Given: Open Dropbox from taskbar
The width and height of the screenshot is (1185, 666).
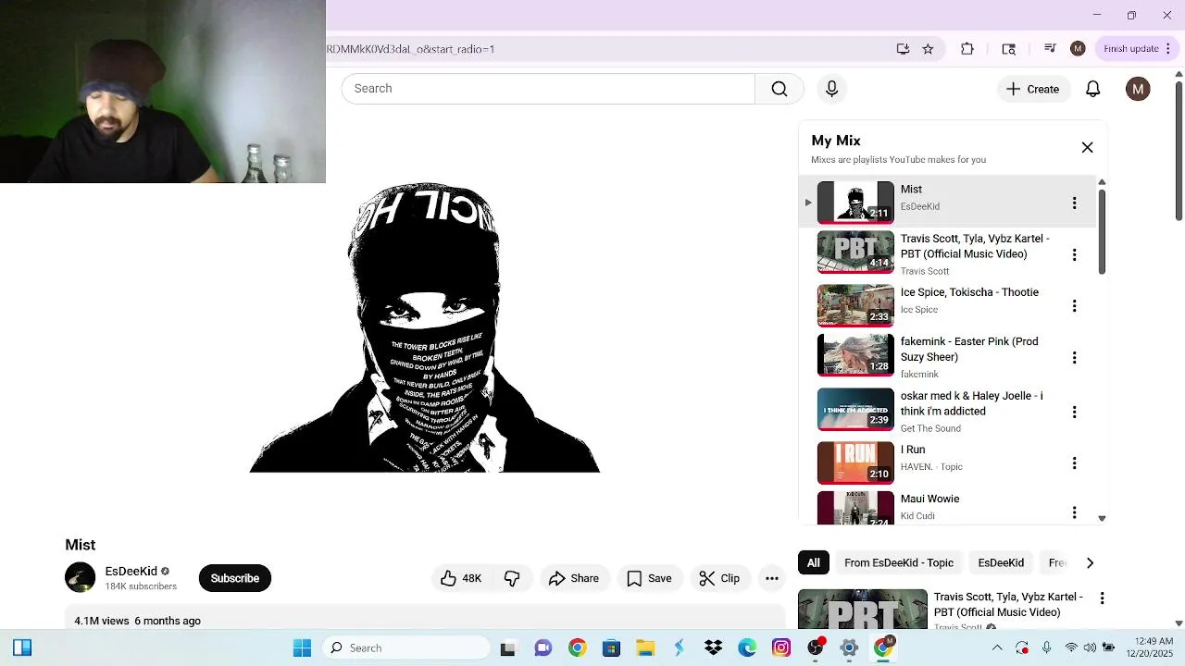Looking at the screenshot, I should pos(713,647).
